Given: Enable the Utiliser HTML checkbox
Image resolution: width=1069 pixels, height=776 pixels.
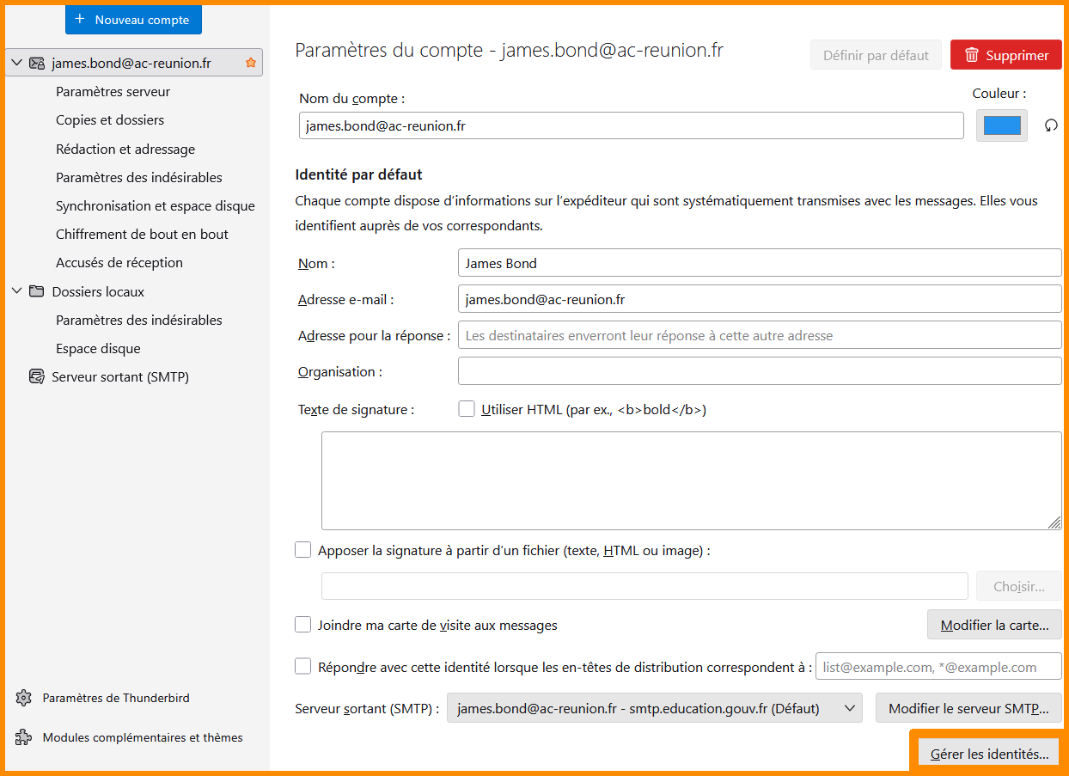Looking at the screenshot, I should (x=467, y=409).
